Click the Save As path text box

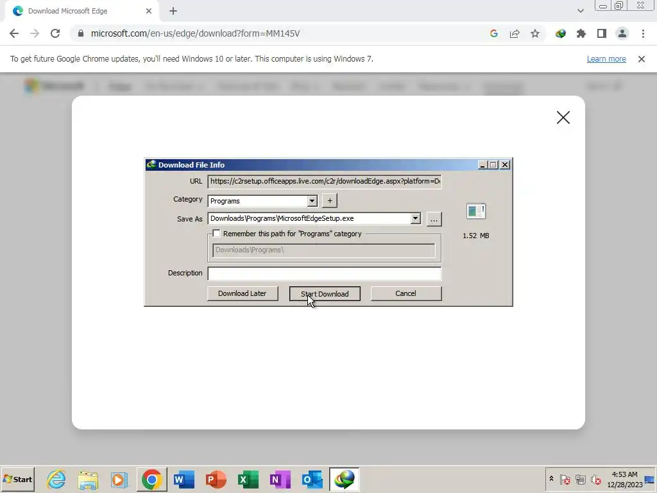(x=309, y=218)
